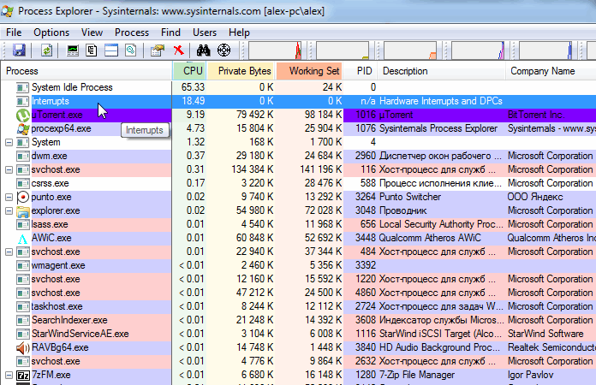
Task: Click the Save toolbar icon
Action: [x=19, y=50]
